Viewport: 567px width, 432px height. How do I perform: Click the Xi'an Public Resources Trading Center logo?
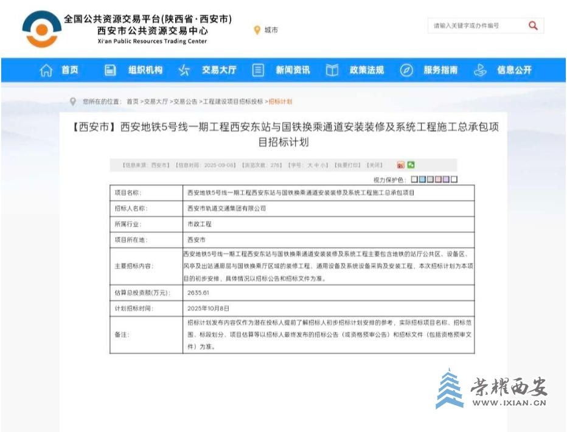[x=41, y=29]
